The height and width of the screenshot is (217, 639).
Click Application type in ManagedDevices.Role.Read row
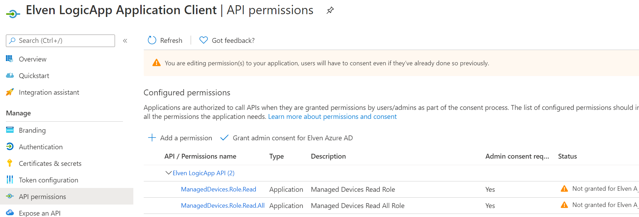(286, 189)
